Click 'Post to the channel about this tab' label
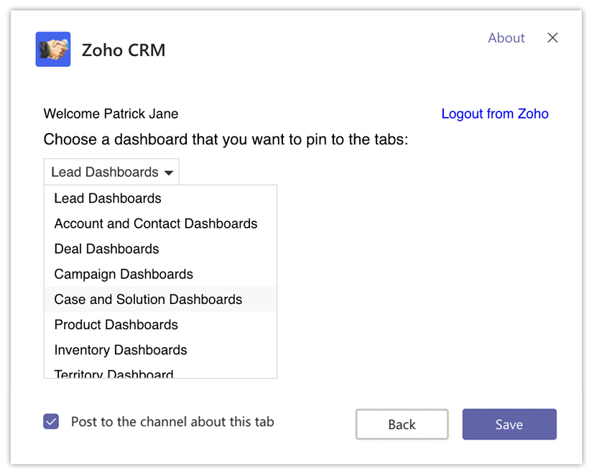Image resolution: width=592 pixels, height=475 pixels. (x=172, y=422)
